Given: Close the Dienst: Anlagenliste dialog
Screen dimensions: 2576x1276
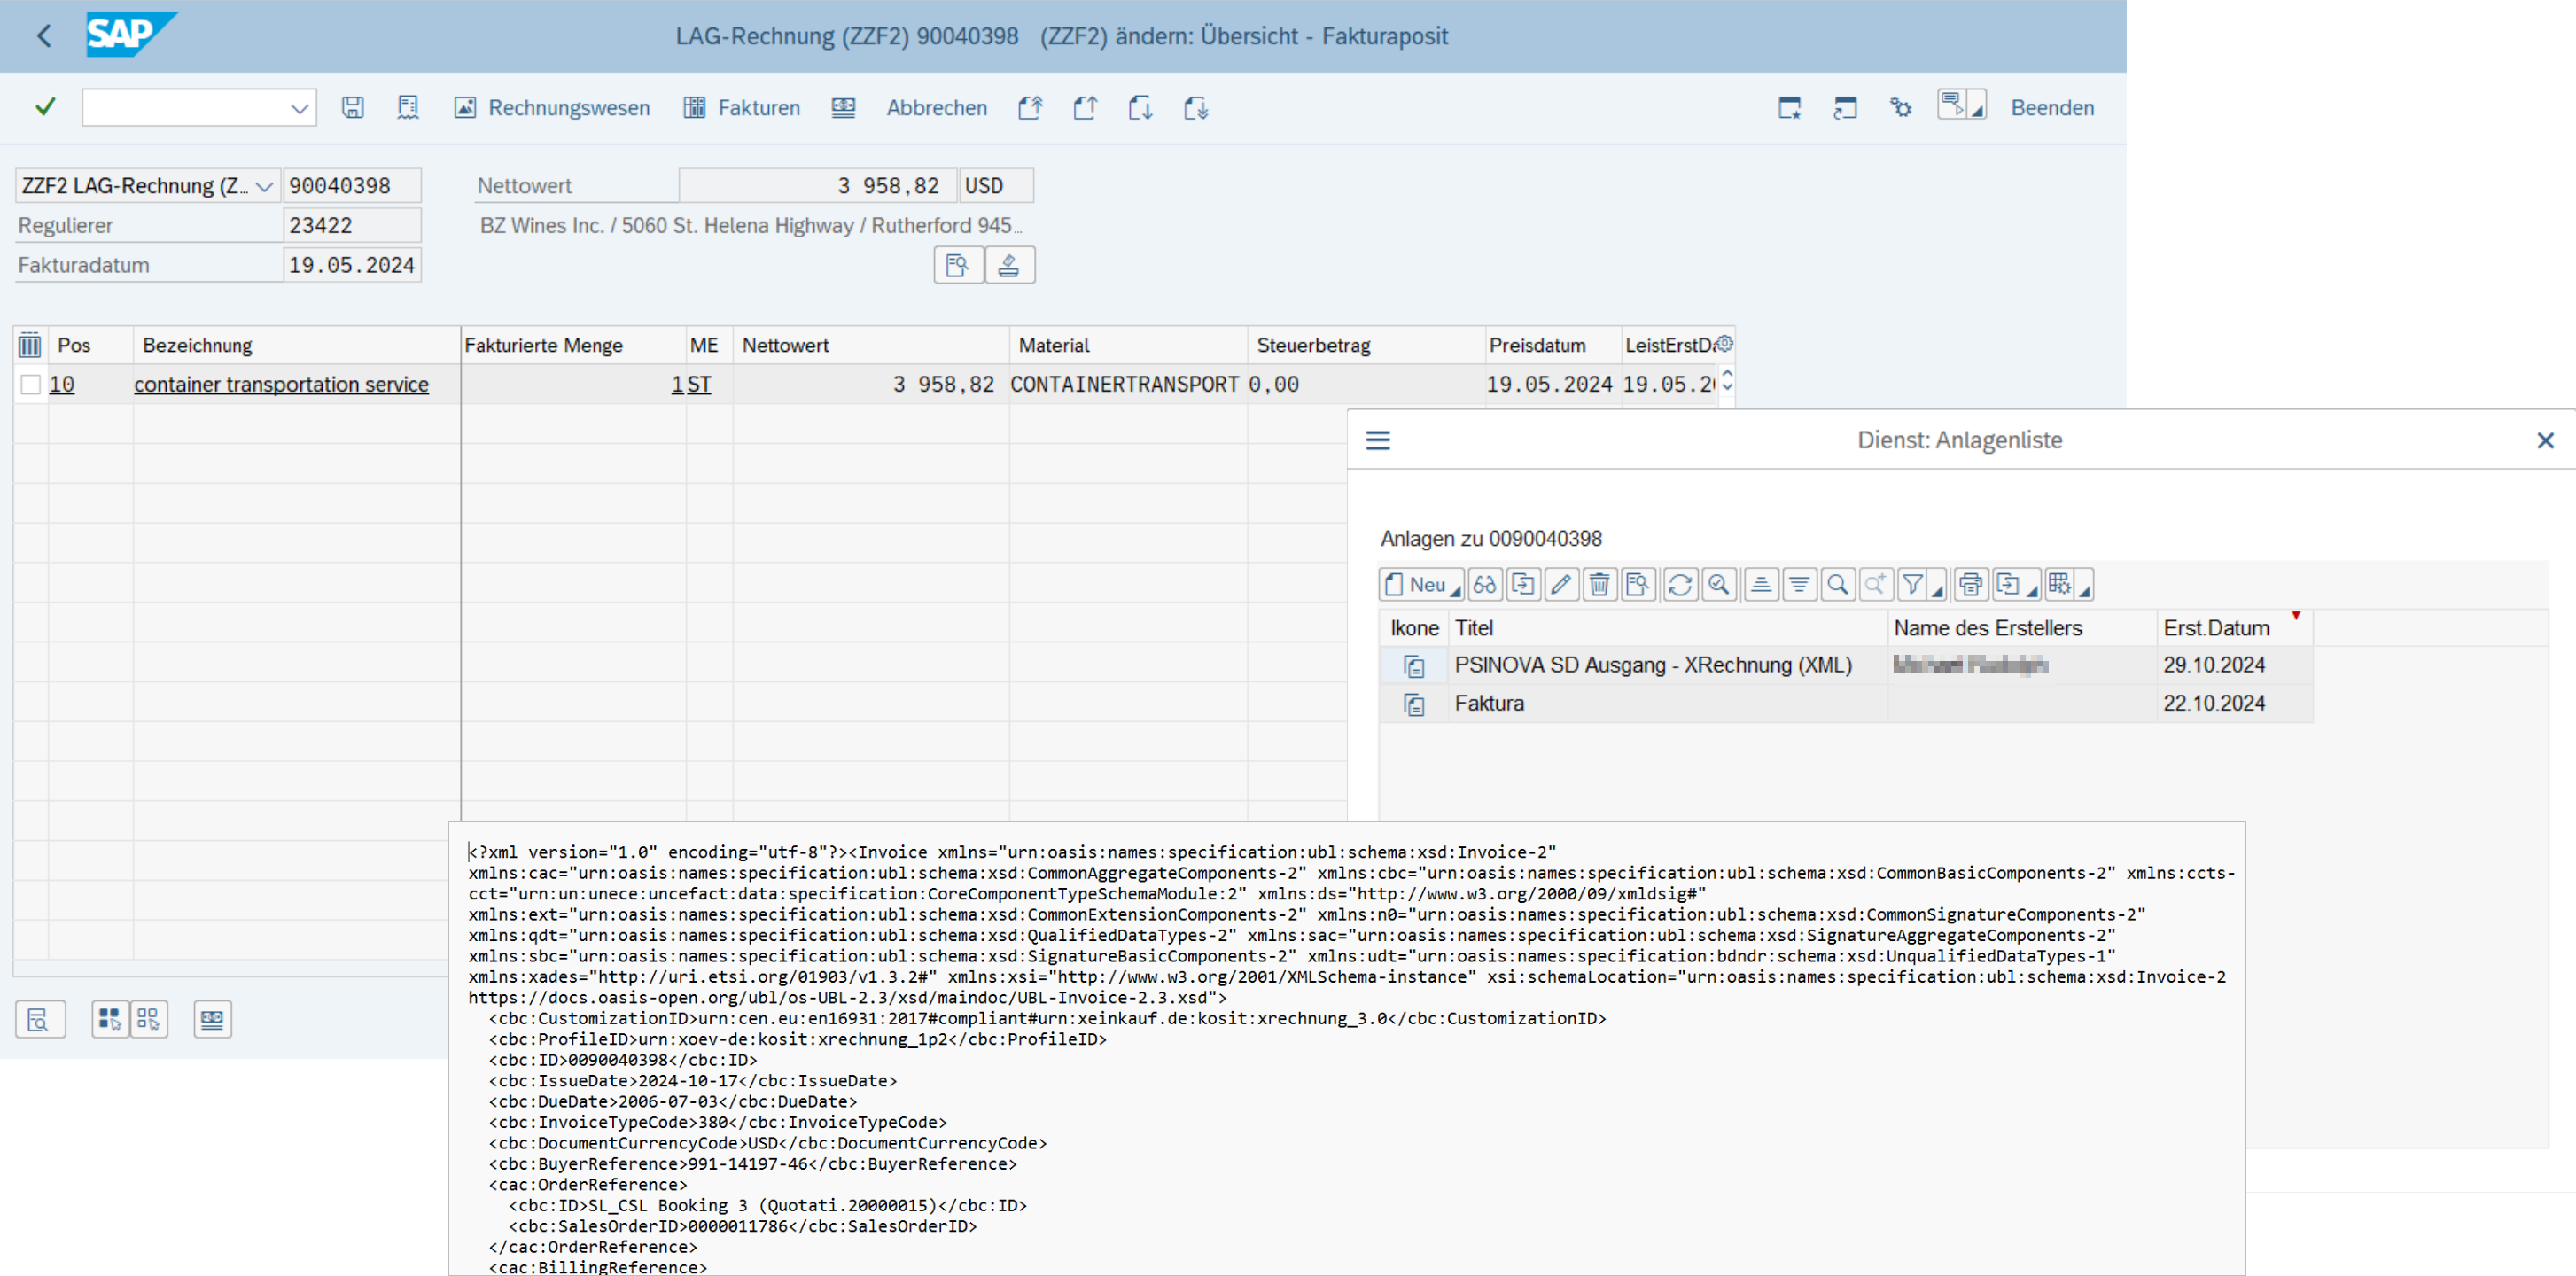Looking at the screenshot, I should [x=2545, y=440].
